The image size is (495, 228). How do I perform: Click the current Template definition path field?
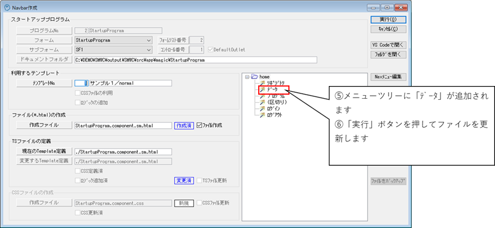coord(123,152)
